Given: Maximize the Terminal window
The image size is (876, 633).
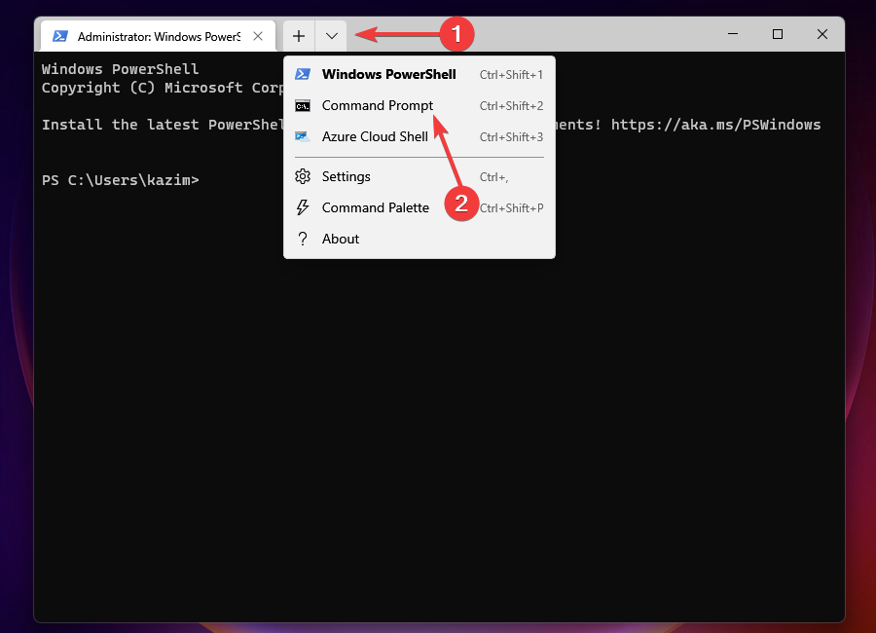Looking at the screenshot, I should [x=777, y=34].
